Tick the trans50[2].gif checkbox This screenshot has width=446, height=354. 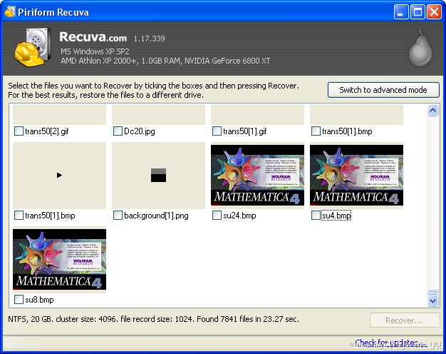[x=19, y=131]
